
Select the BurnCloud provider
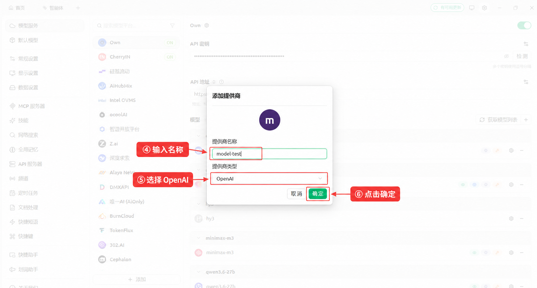[x=136, y=216]
